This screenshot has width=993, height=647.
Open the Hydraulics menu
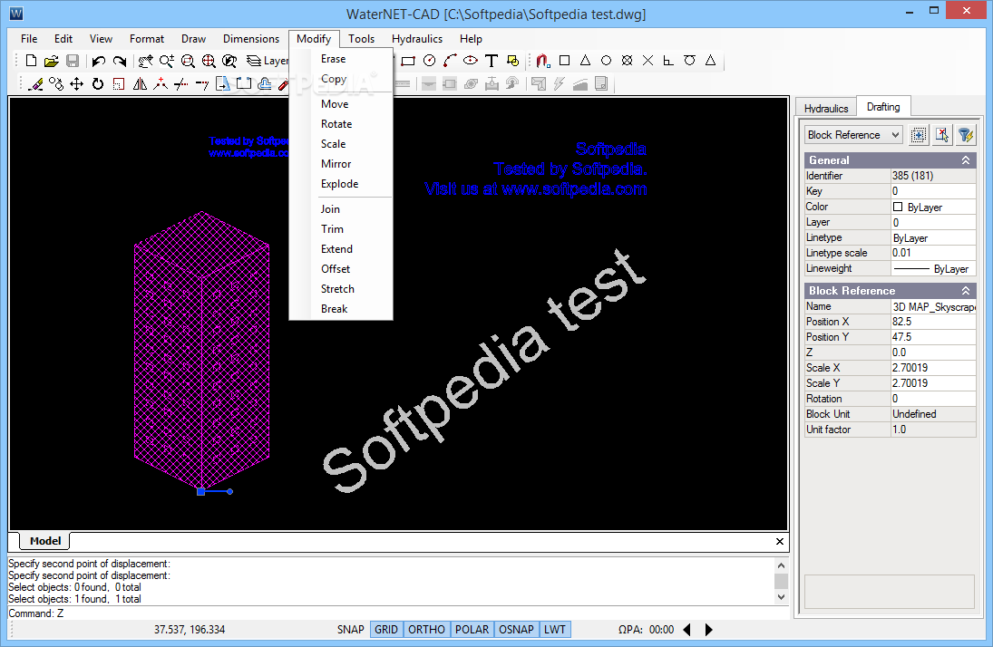coord(417,39)
